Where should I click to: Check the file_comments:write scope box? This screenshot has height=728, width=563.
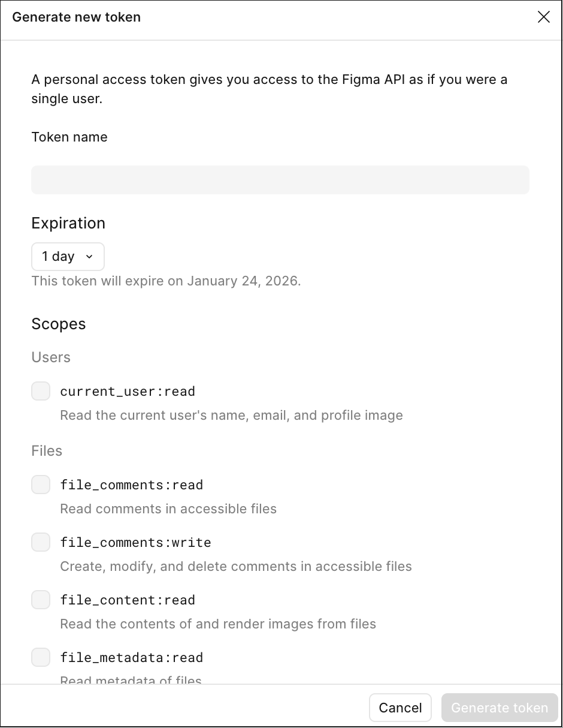[41, 542]
